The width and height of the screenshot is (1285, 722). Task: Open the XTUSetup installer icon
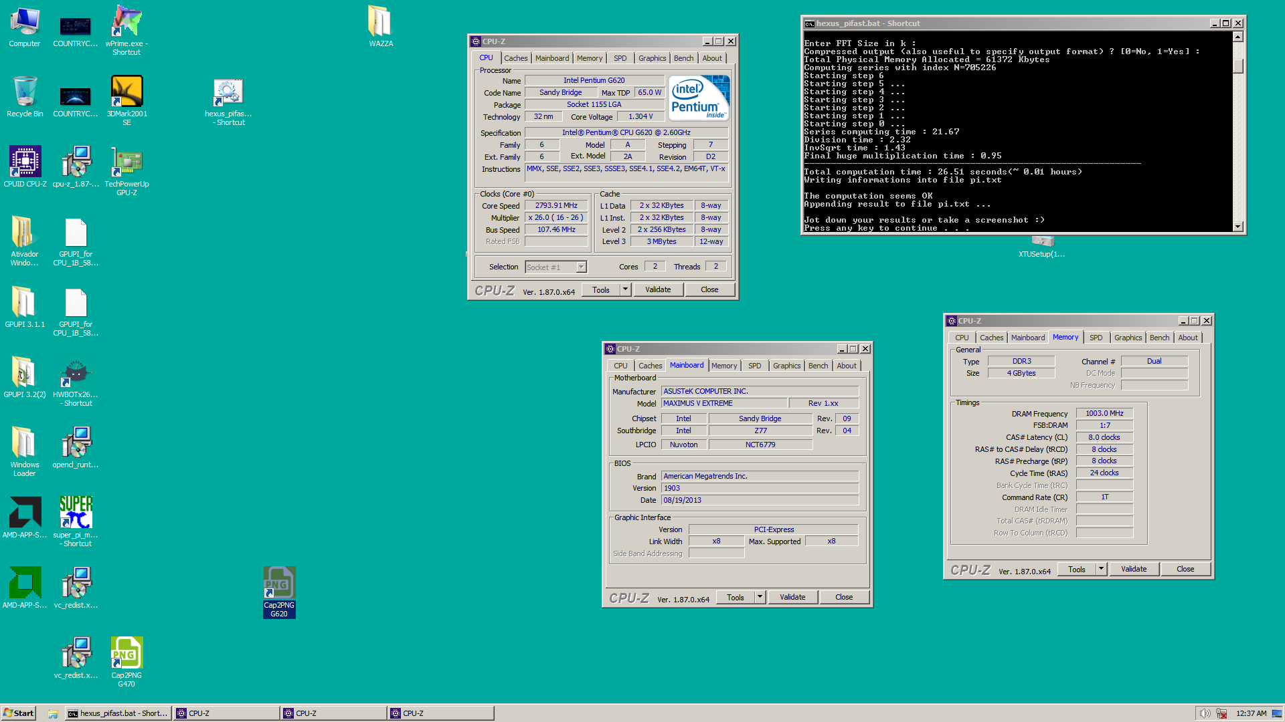[x=1041, y=247]
